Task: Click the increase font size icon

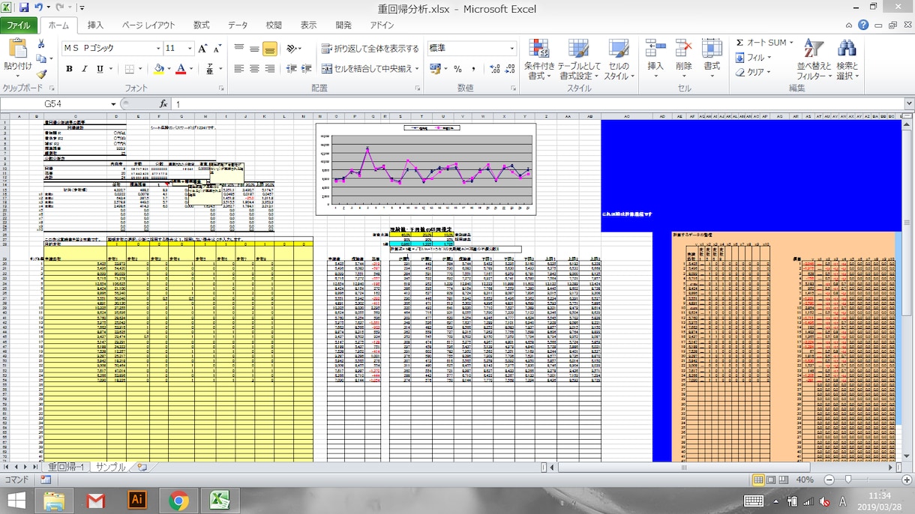Action: 202,48
